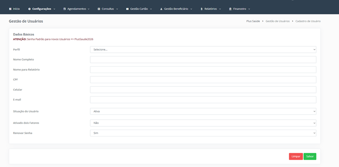Click the Relatórios document icon
Viewport: 339px width, 167px height.
201,9
